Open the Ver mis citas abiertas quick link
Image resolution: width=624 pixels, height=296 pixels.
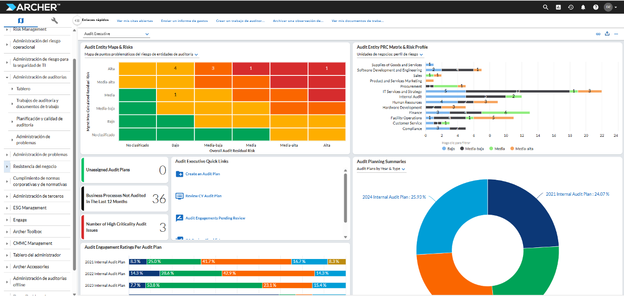pyautogui.click(x=135, y=21)
